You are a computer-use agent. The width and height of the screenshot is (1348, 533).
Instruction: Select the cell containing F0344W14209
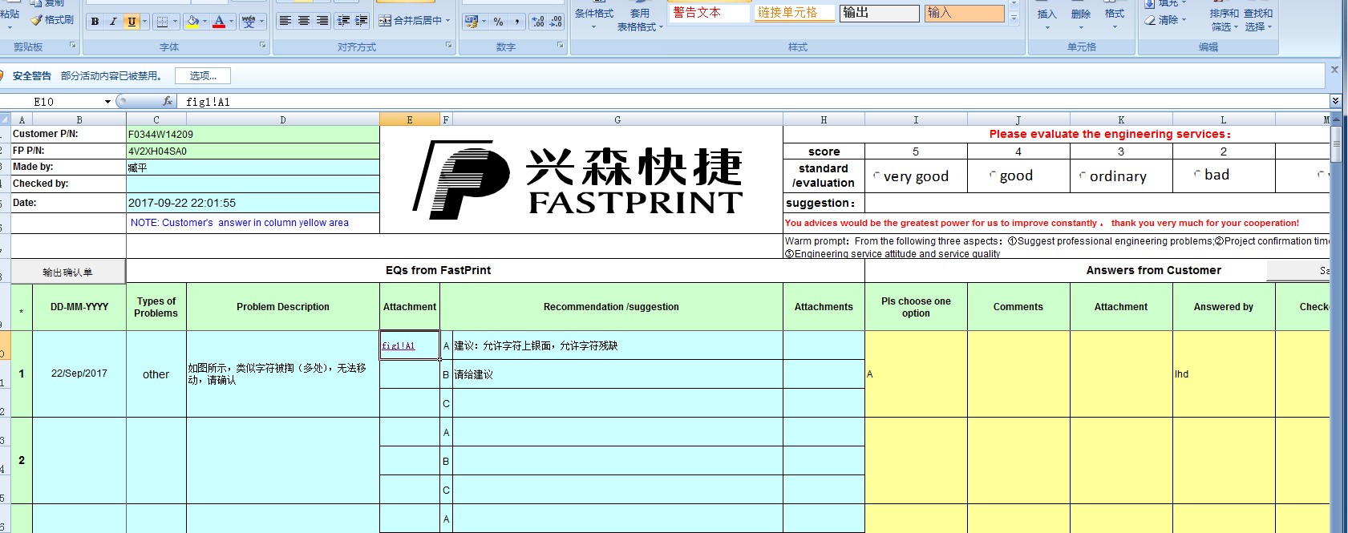[x=253, y=134]
